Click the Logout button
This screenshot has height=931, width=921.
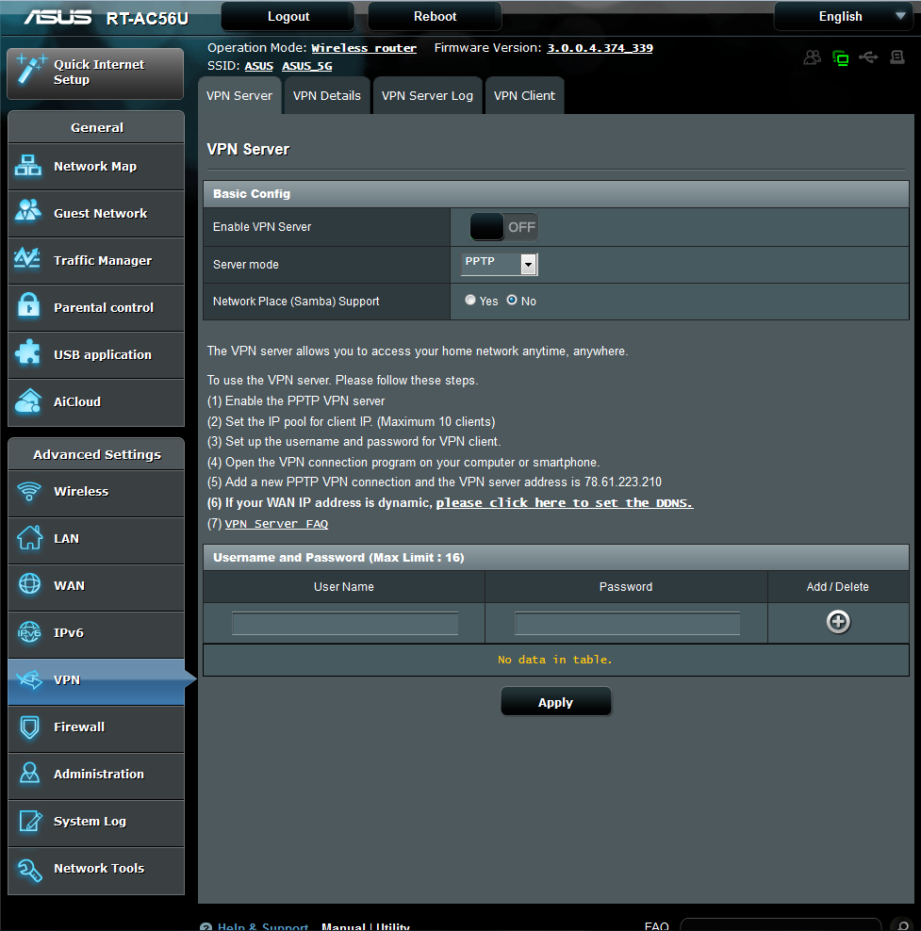tap(288, 17)
